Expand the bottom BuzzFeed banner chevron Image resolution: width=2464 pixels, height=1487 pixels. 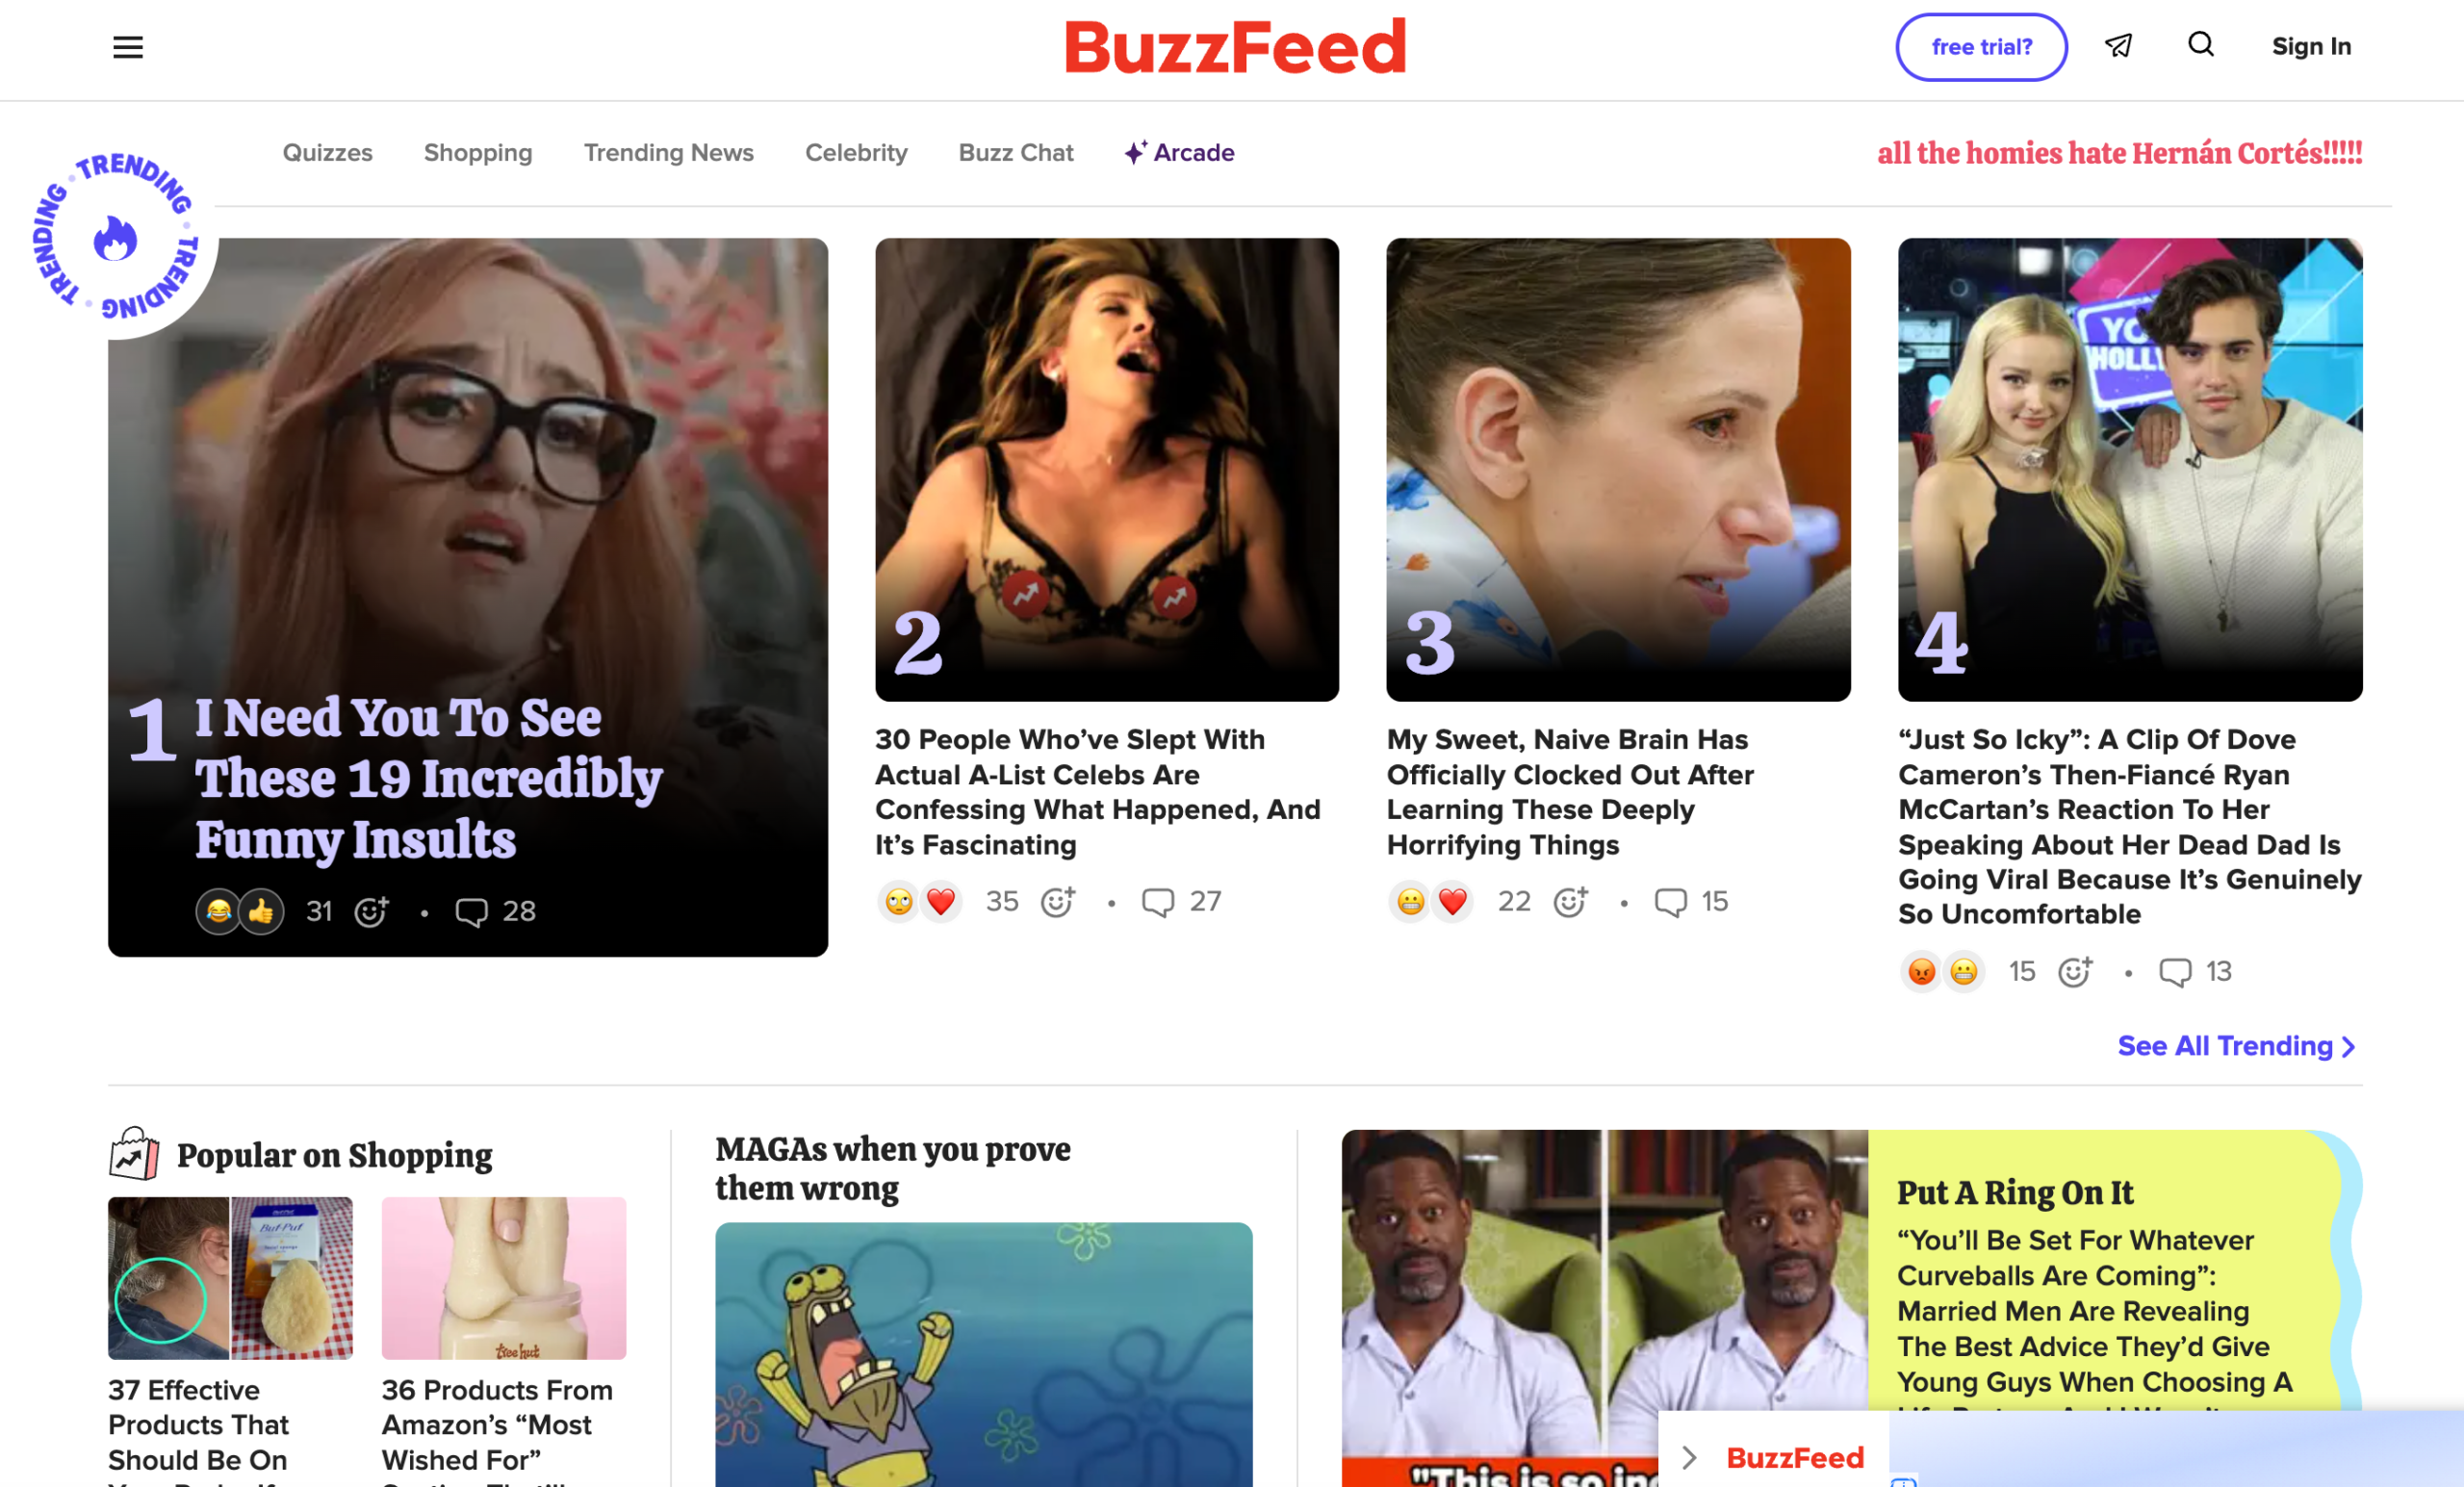point(1689,1457)
